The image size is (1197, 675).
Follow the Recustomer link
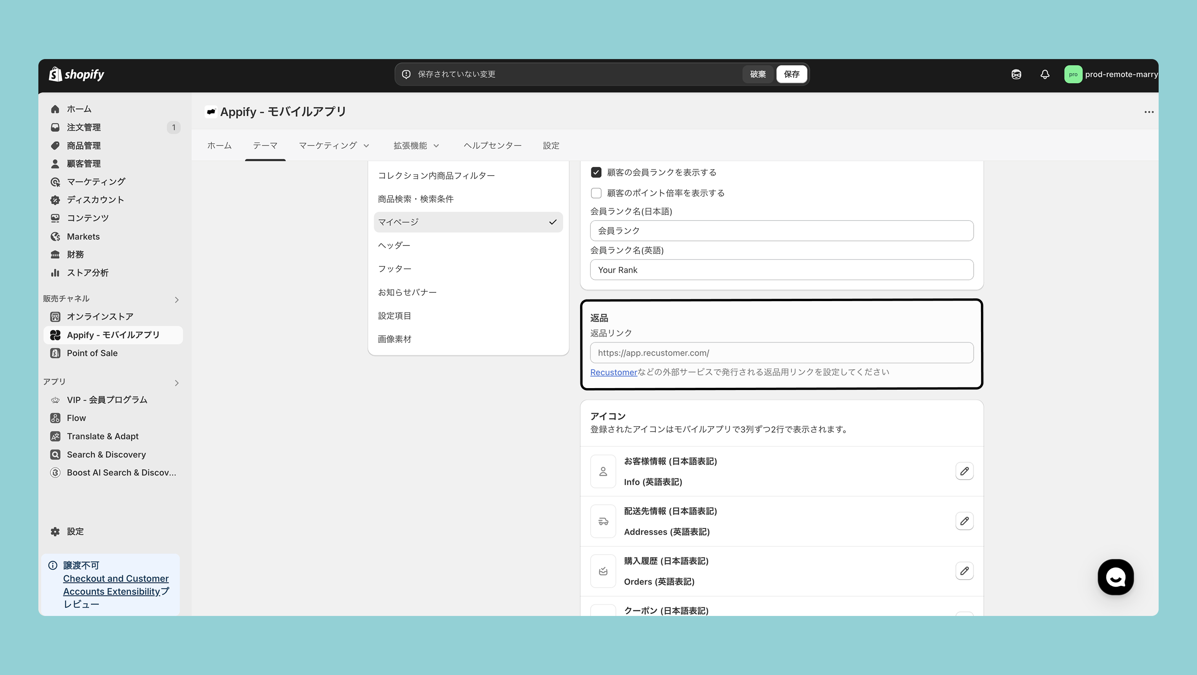[613, 372]
